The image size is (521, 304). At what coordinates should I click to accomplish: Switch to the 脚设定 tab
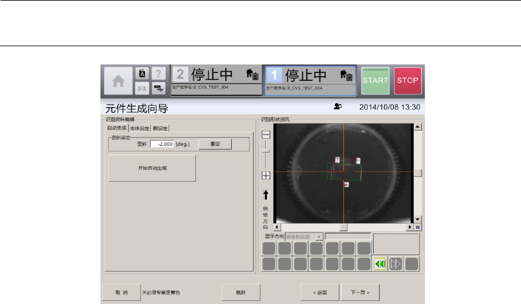[160, 128]
